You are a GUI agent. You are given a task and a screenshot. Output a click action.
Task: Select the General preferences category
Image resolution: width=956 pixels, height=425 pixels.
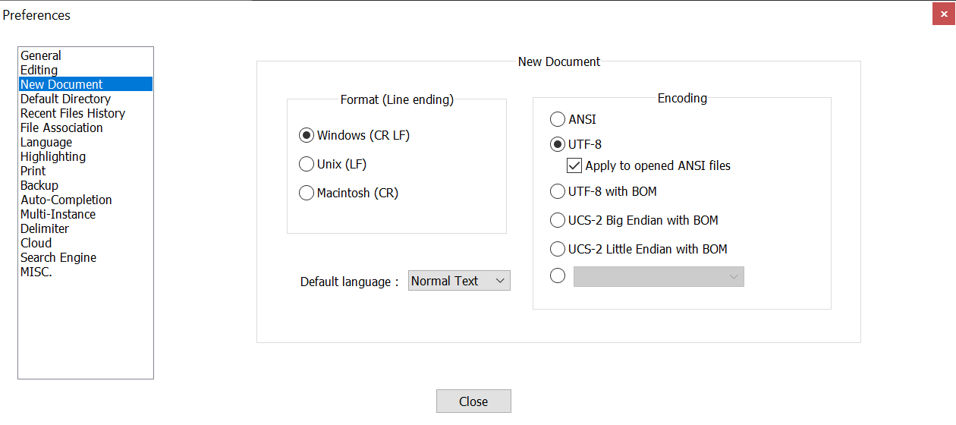coord(41,55)
